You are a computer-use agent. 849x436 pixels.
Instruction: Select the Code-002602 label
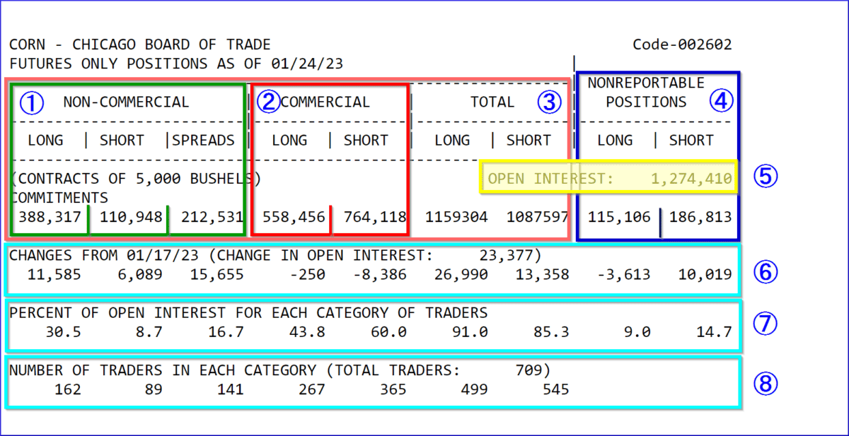click(683, 44)
